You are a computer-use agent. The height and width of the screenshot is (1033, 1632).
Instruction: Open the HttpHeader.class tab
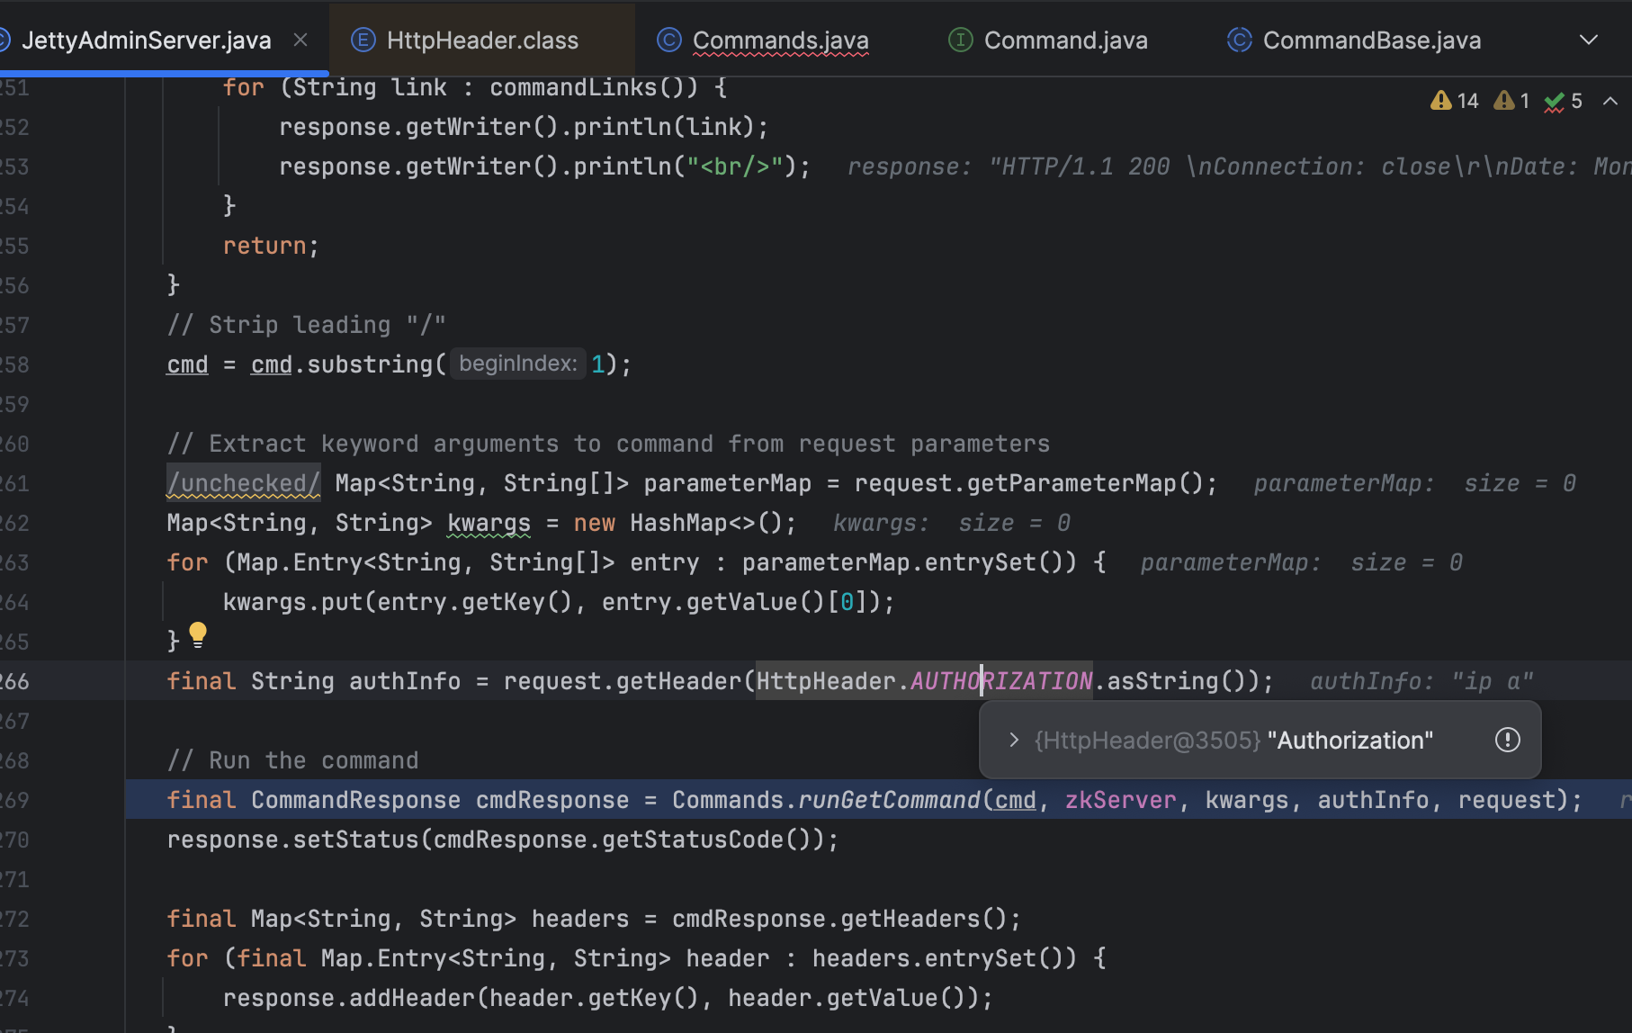[482, 40]
